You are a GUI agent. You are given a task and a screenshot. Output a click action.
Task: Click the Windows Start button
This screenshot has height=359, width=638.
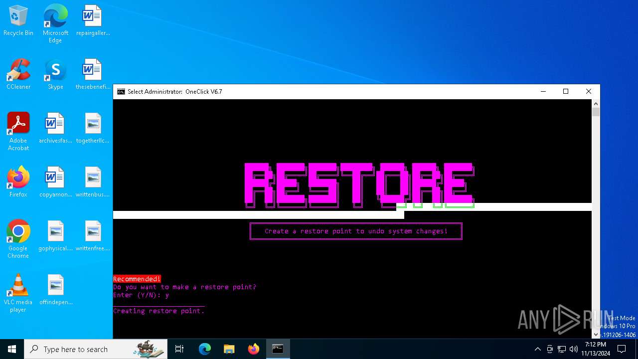pyautogui.click(x=12, y=349)
